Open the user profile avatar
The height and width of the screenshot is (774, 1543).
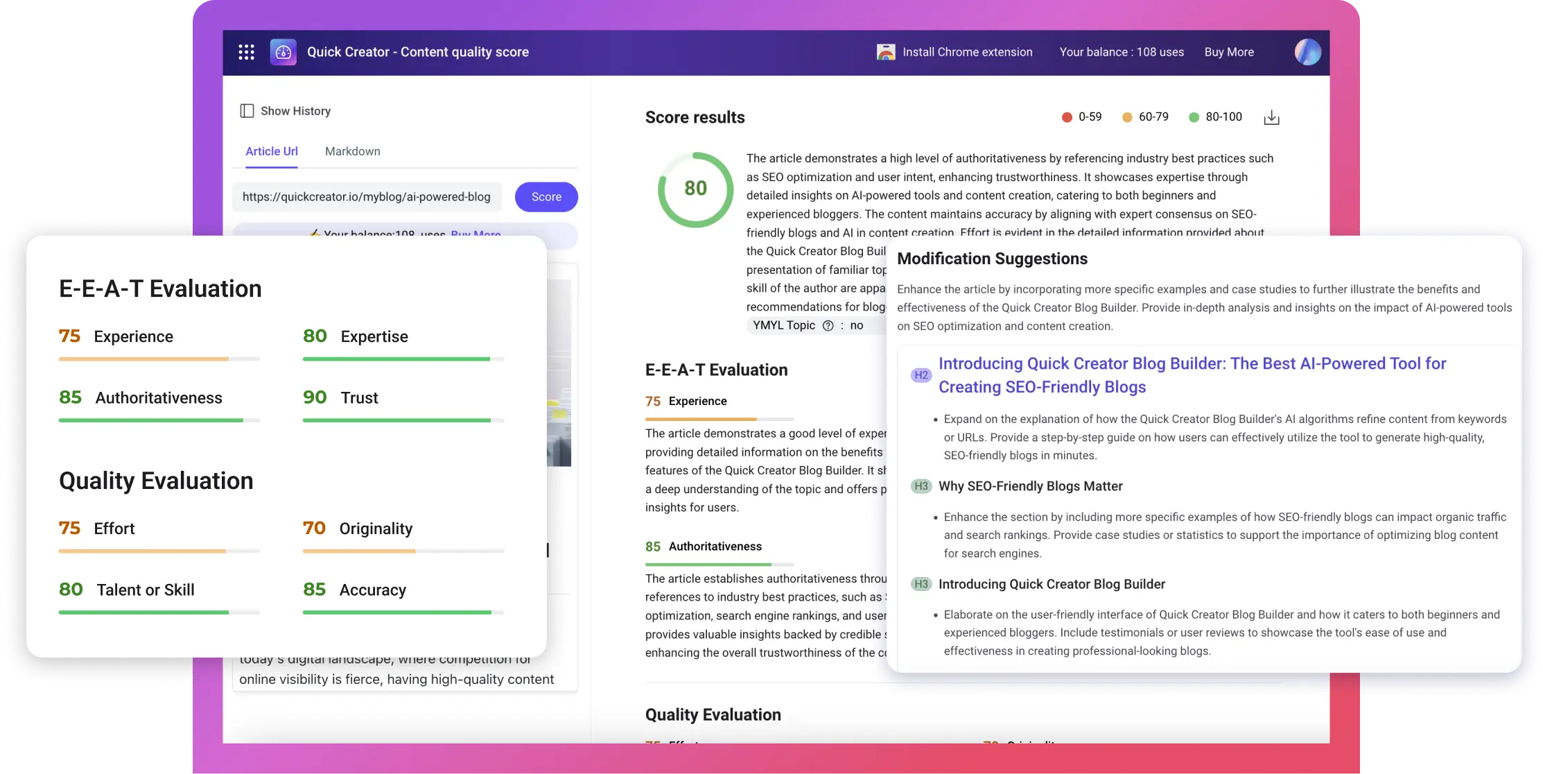click(x=1307, y=52)
